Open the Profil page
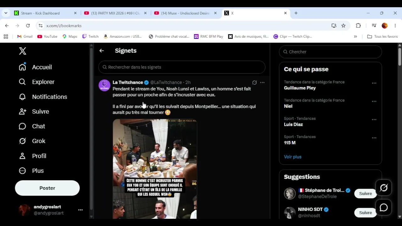402x226 pixels. (33, 156)
